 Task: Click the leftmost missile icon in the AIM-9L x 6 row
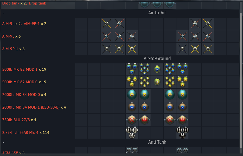click(x=106, y=36)
